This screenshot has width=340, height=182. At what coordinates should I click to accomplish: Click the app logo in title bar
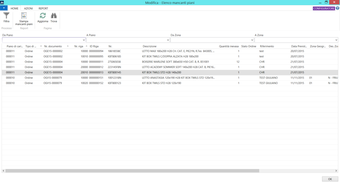pos(2,3)
